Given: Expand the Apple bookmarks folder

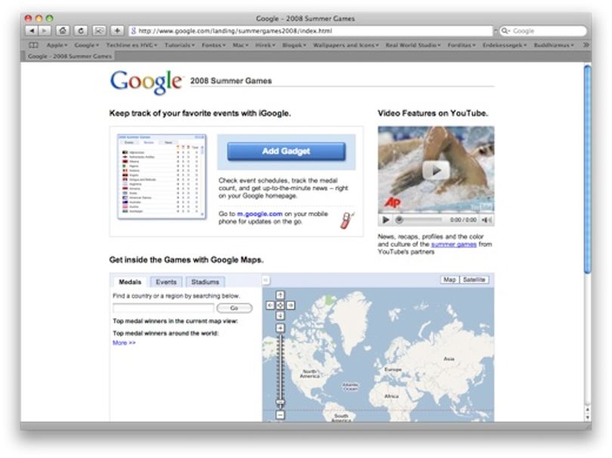Looking at the screenshot, I should tap(57, 45).
